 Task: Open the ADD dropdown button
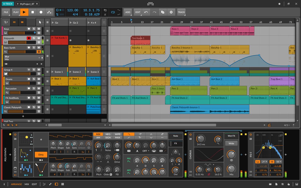coord(128,12)
